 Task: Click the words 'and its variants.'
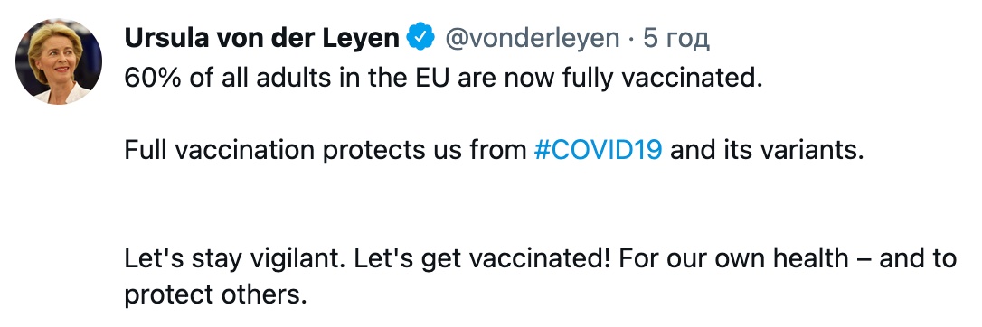tap(767, 151)
